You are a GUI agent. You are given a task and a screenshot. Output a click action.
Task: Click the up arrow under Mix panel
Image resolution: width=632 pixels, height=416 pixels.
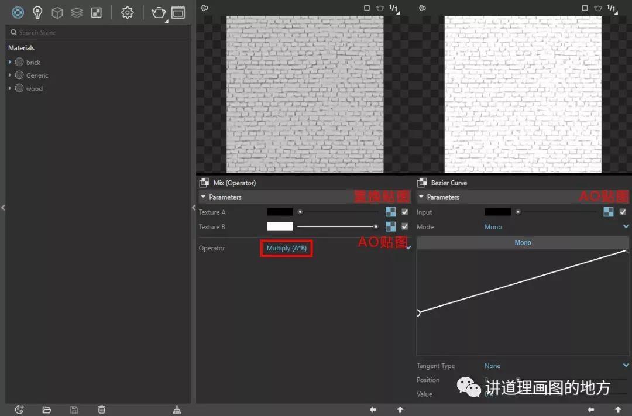click(x=400, y=410)
